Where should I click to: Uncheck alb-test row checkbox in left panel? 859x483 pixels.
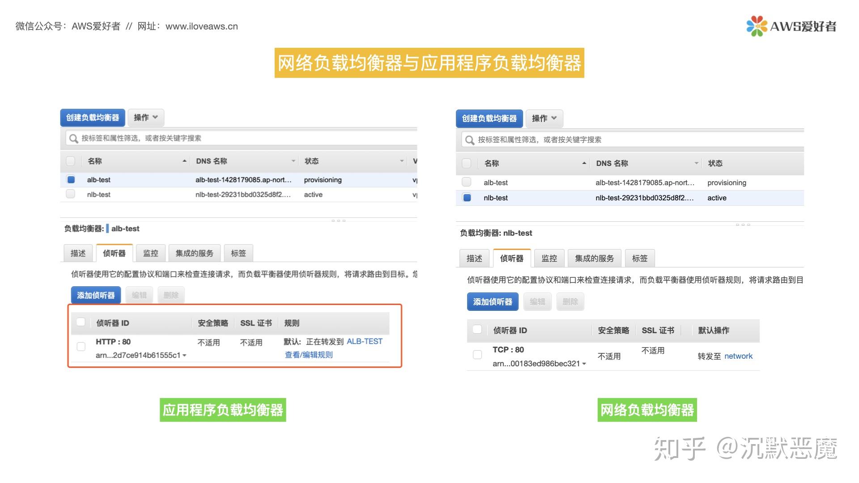71,180
